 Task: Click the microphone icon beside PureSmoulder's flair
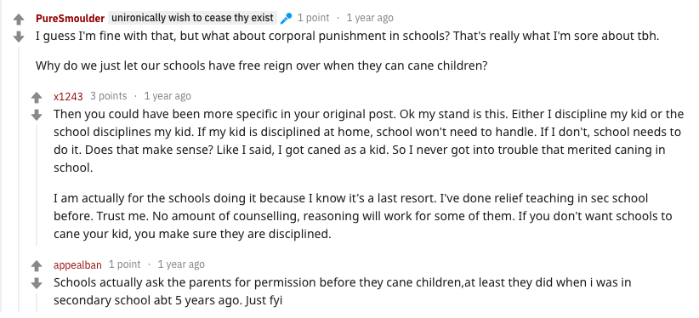click(286, 19)
